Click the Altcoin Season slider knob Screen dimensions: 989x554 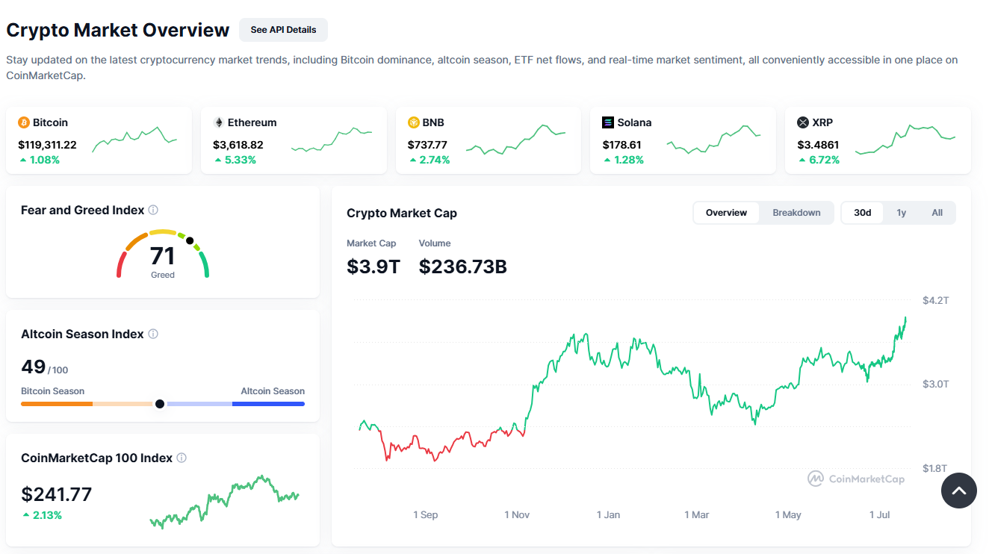[159, 404]
